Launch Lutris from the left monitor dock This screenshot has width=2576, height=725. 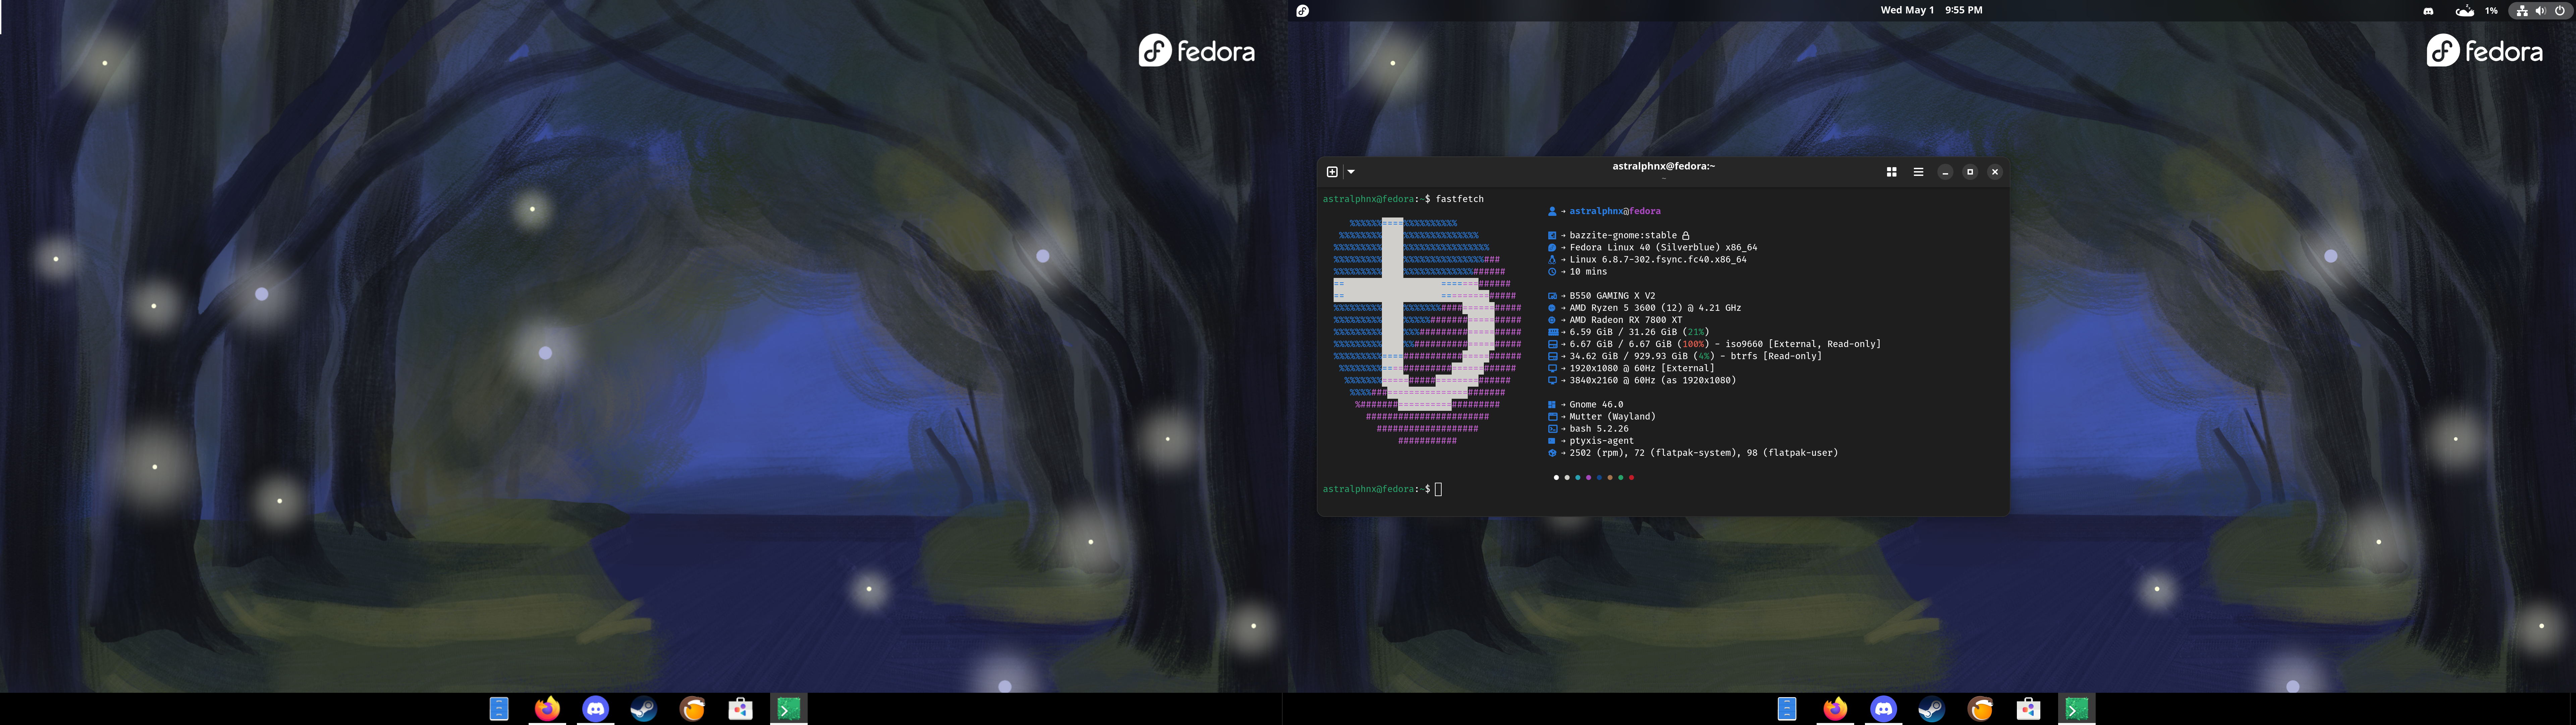pyautogui.click(x=692, y=709)
